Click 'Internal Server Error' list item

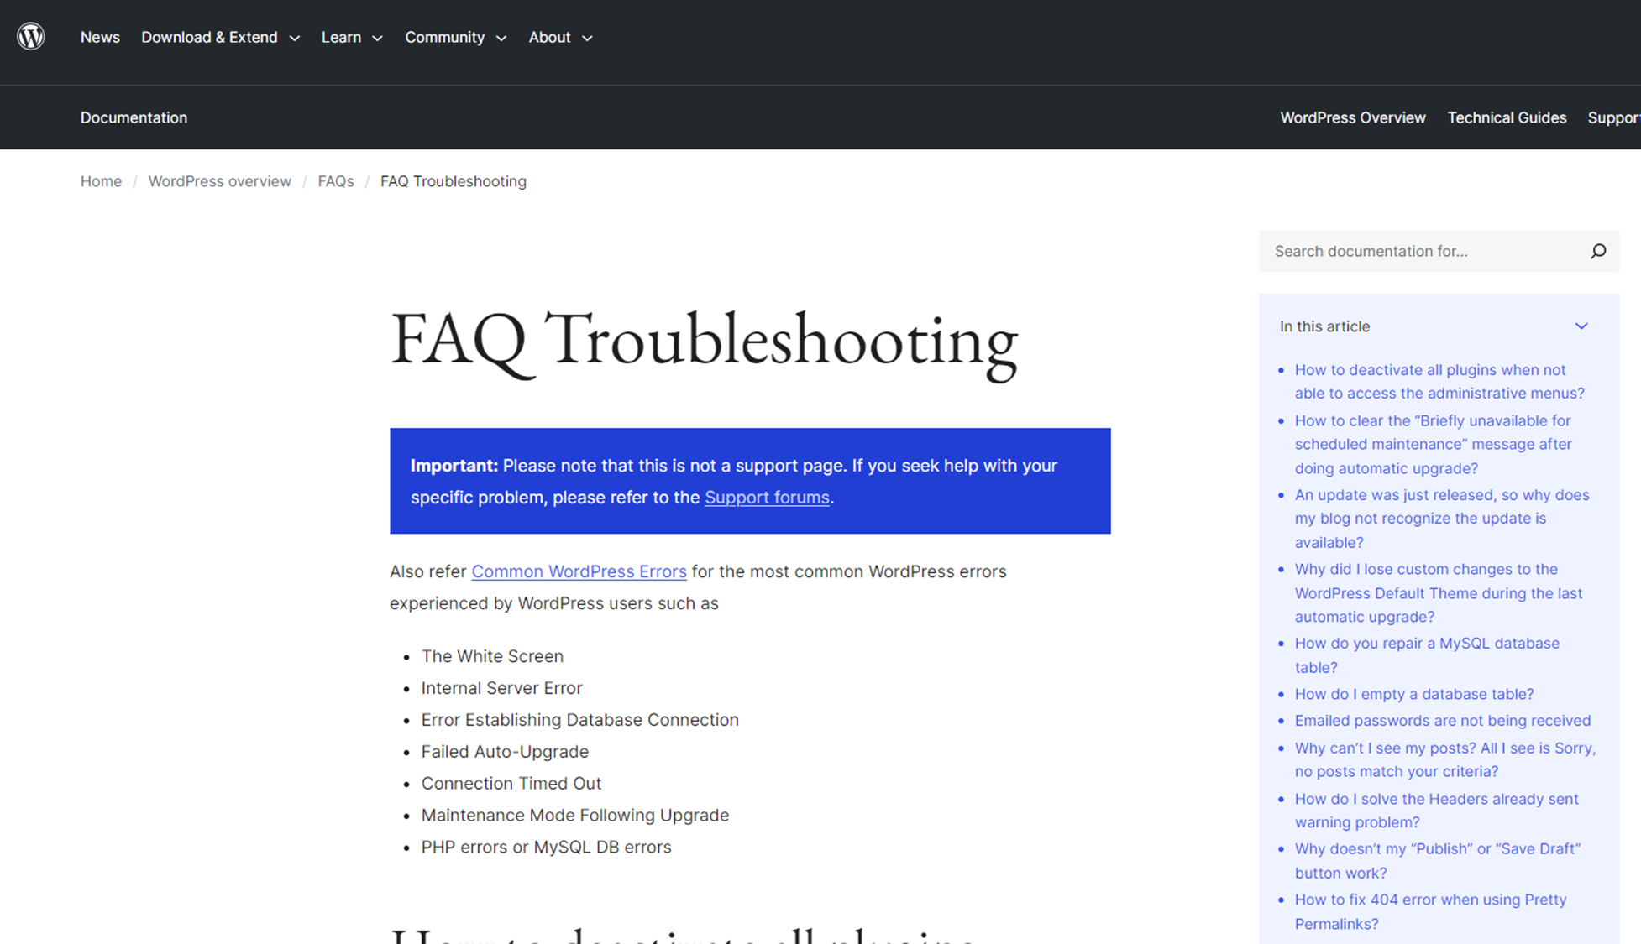pos(501,688)
